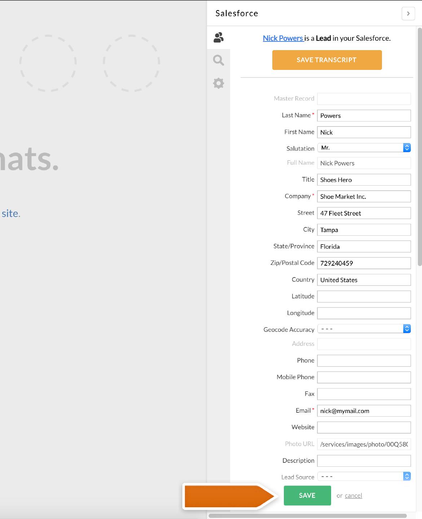This screenshot has height=519, width=422.
Task: Click the Last Name field with Powers
Action: tap(364, 115)
